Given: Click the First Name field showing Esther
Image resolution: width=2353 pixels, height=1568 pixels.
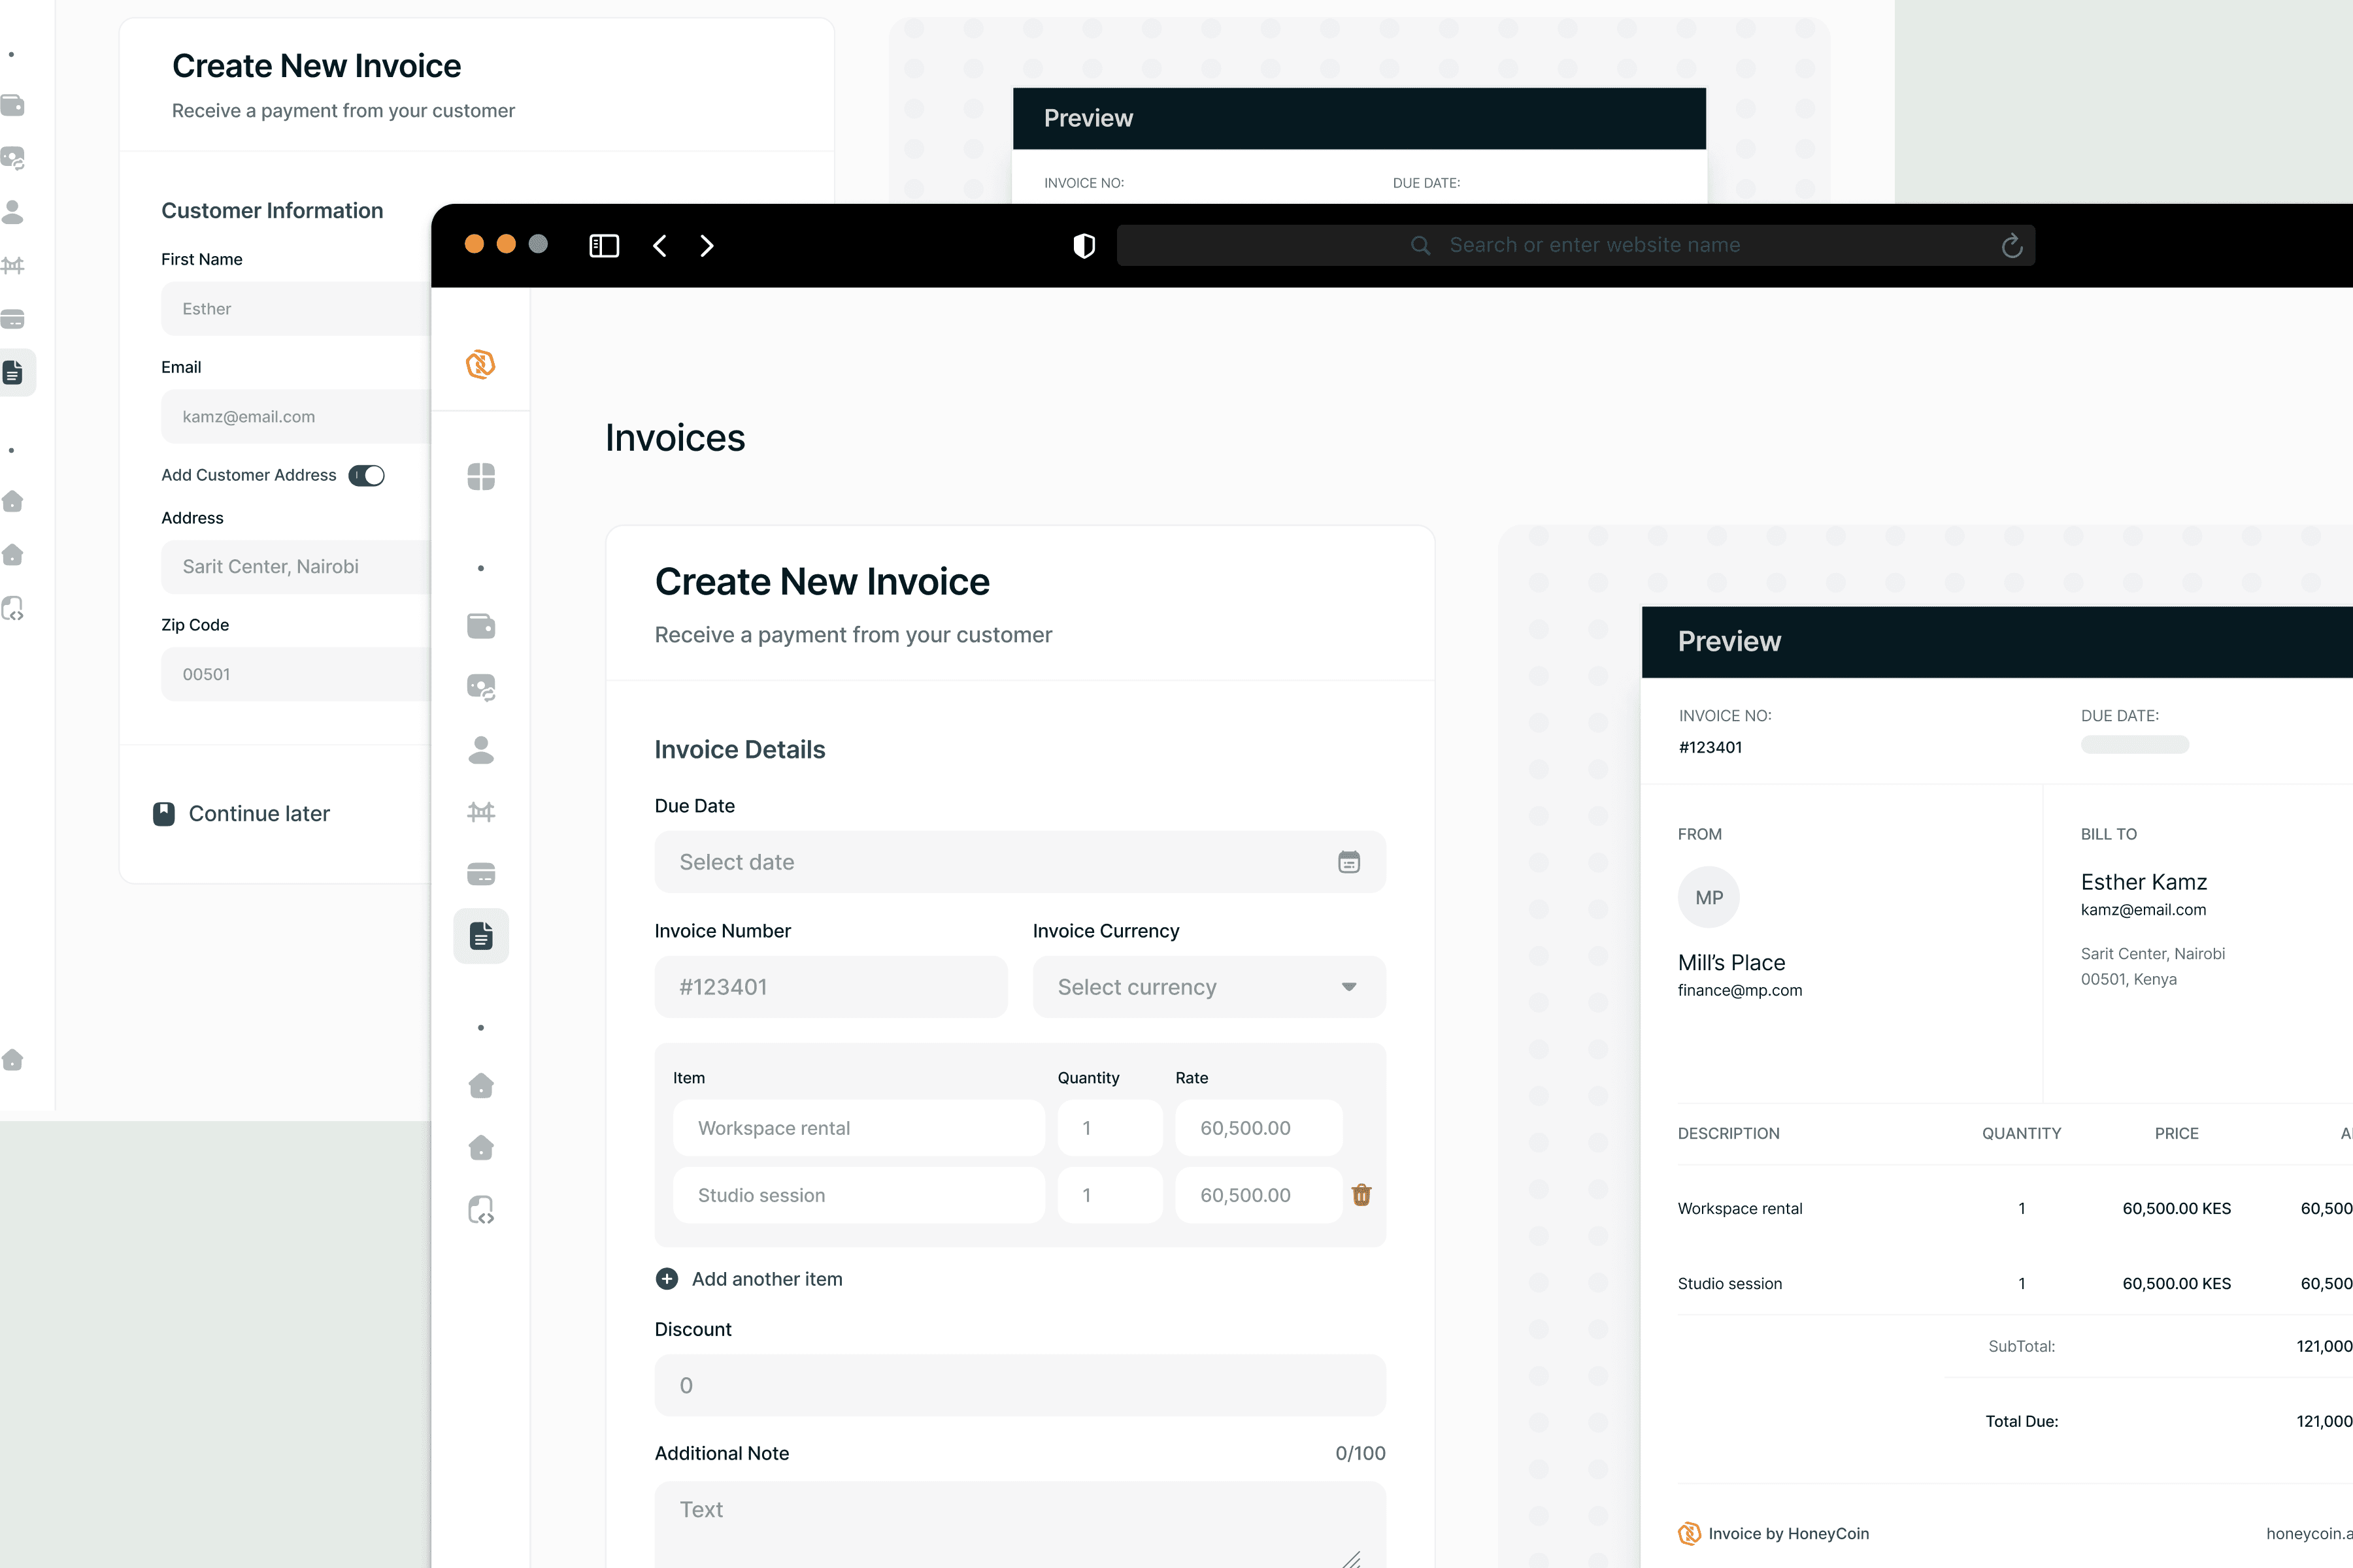Looking at the screenshot, I should pos(296,309).
